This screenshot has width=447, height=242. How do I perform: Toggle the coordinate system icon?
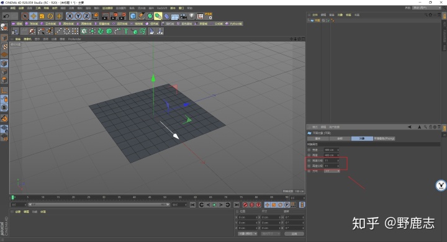pos(96,16)
